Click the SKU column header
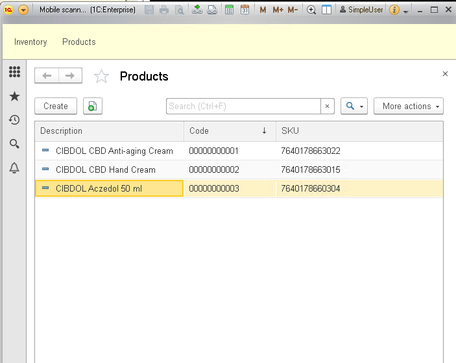The width and height of the screenshot is (456, 363). pos(359,131)
